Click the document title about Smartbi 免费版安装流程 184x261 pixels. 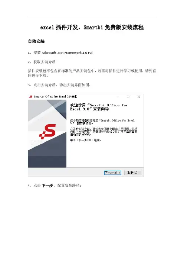click(x=92, y=27)
